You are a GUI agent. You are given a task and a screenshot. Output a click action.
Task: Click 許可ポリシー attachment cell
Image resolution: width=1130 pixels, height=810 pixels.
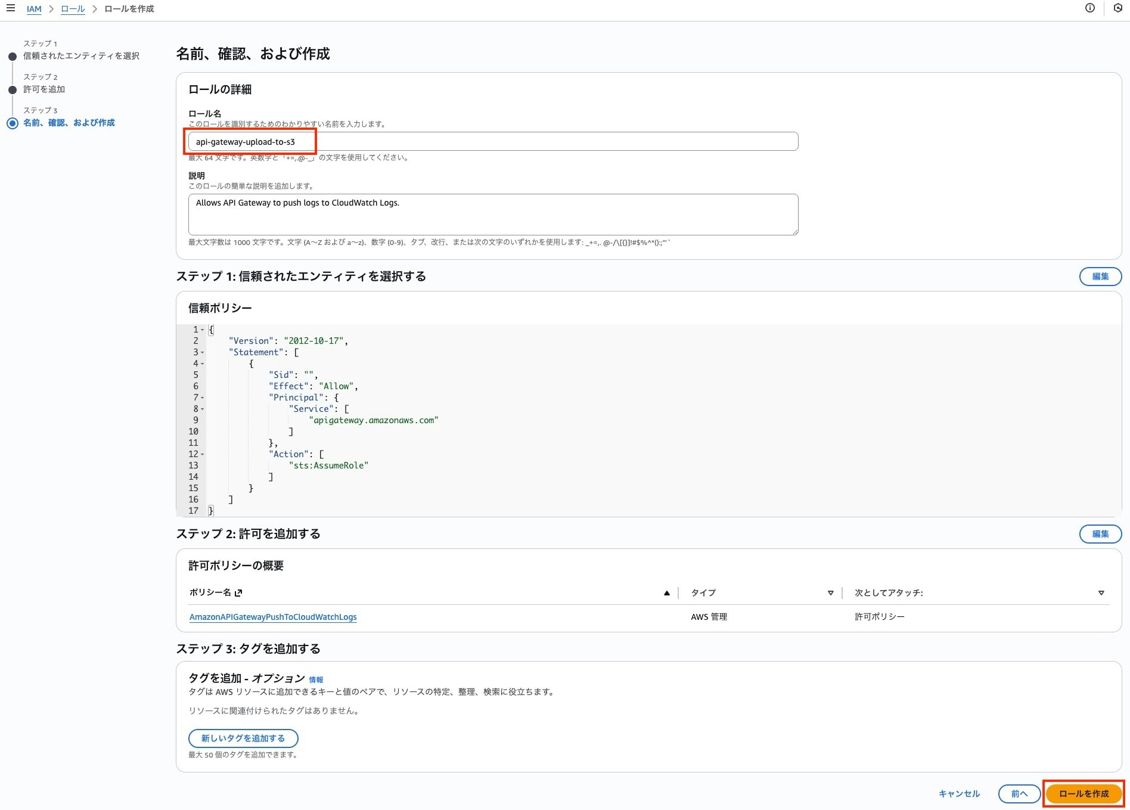click(x=880, y=617)
